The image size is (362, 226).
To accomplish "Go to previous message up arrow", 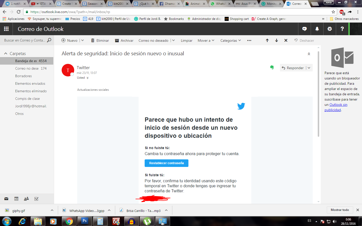I will click(267, 40).
